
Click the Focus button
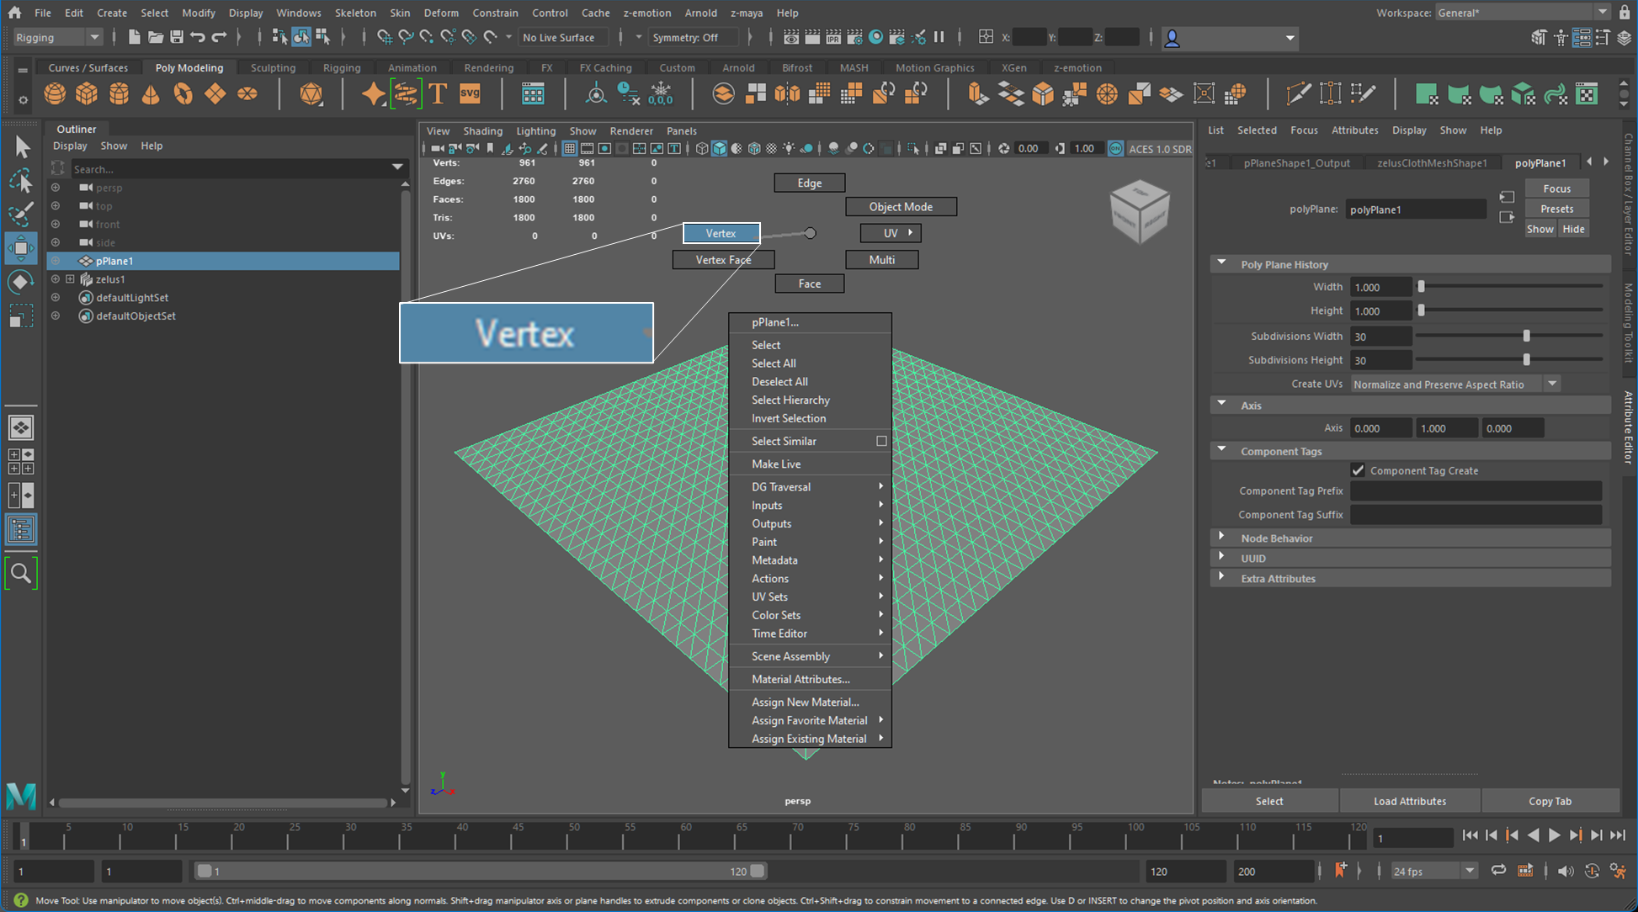click(x=1556, y=188)
